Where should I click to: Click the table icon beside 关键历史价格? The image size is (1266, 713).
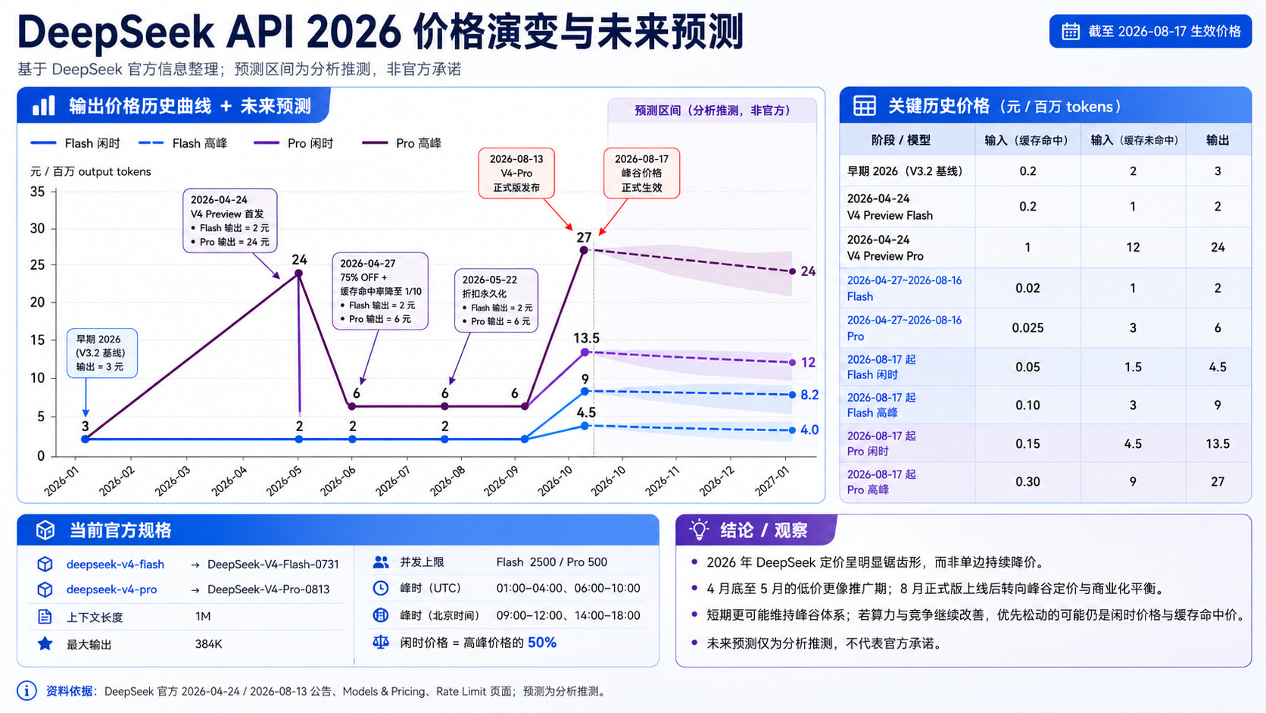(x=865, y=106)
